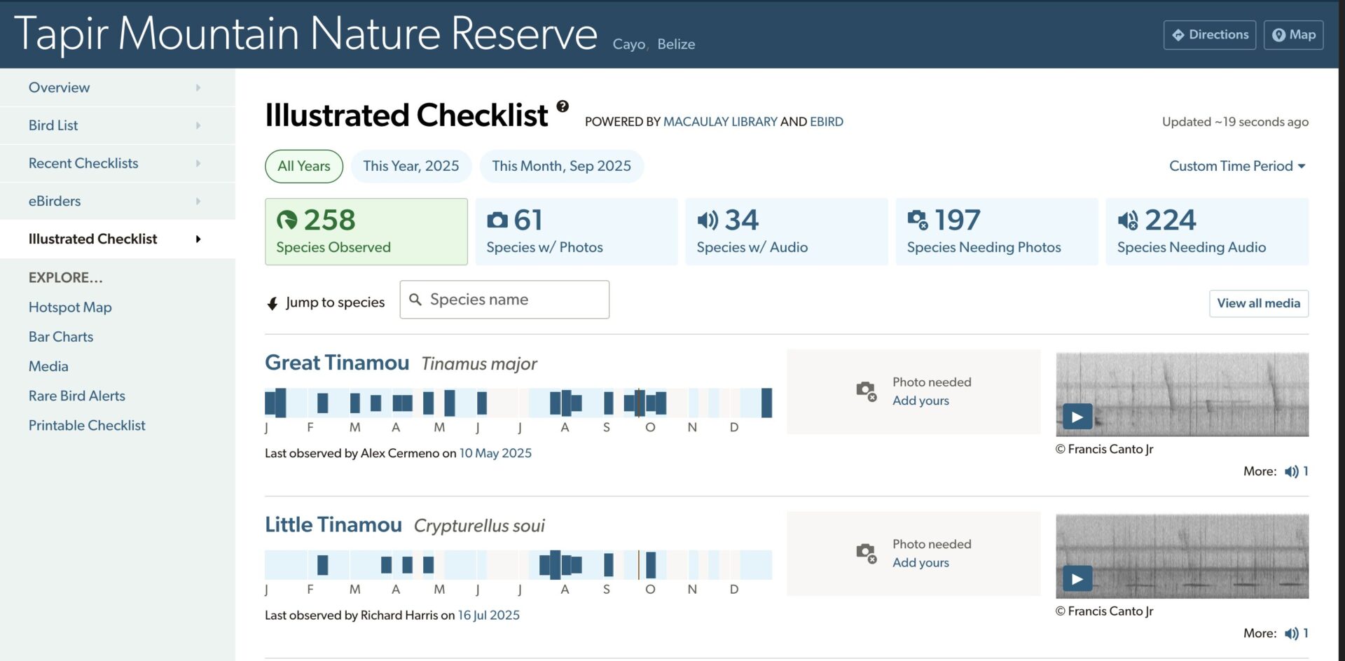The image size is (1345, 661).
Task: Open the Hotspot Map section
Action: [70, 307]
